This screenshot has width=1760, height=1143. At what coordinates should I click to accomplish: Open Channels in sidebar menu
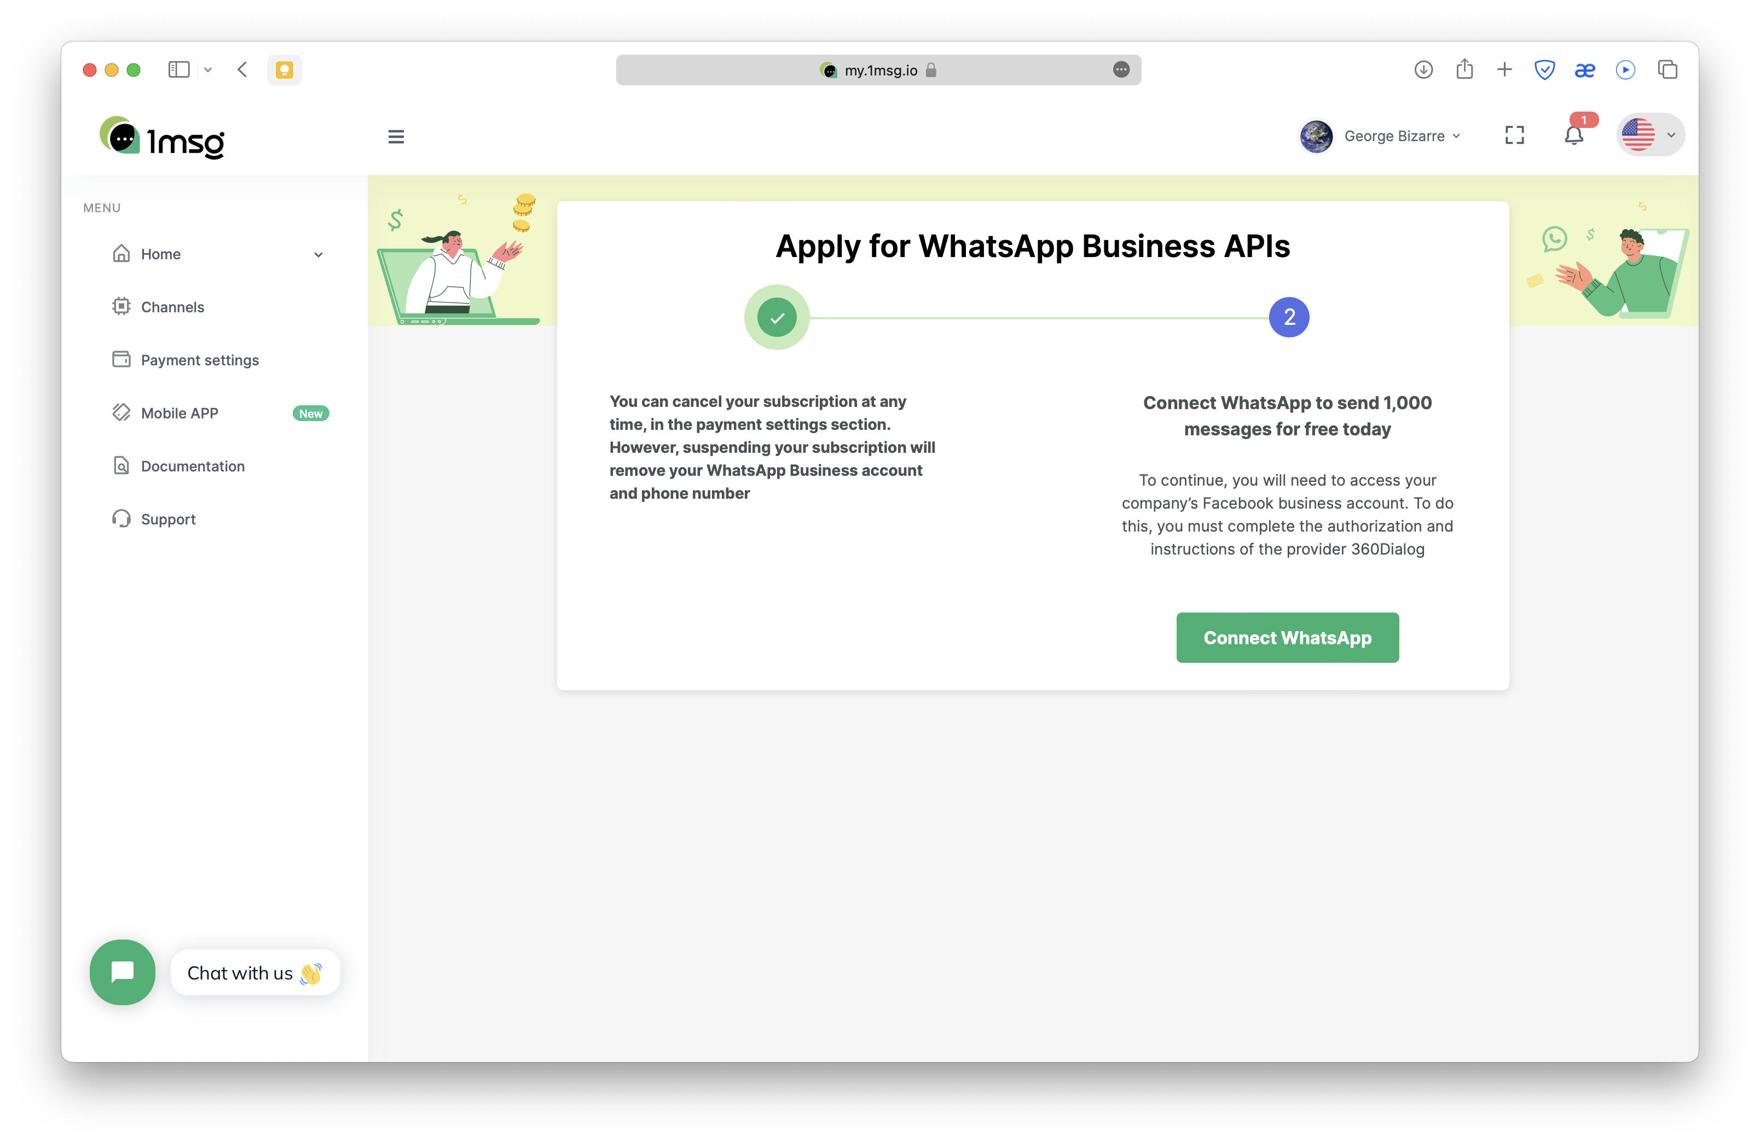pyautogui.click(x=172, y=307)
